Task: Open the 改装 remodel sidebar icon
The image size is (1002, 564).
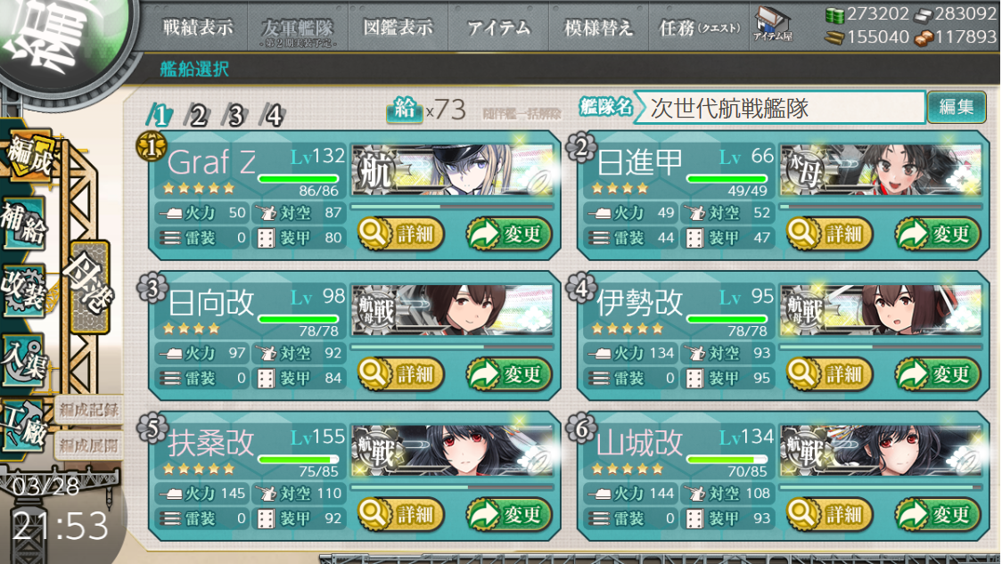Action: point(24,290)
